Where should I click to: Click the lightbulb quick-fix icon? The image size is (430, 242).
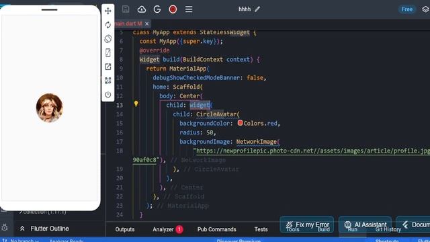(136, 104)
